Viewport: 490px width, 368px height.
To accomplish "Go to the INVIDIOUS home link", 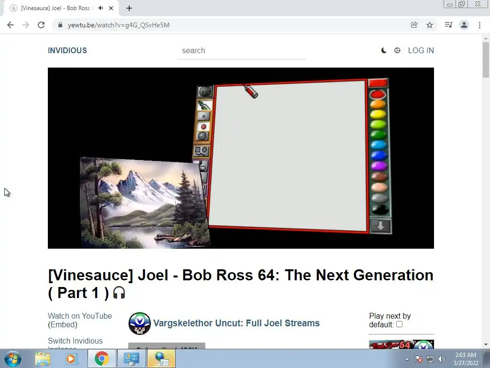I will (x=67, y=50).
